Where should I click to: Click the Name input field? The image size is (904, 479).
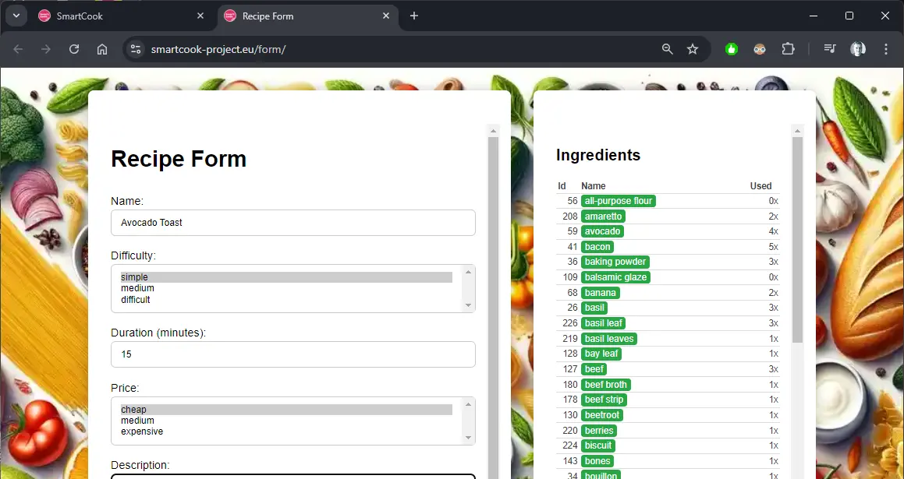(x=292, y=223)
